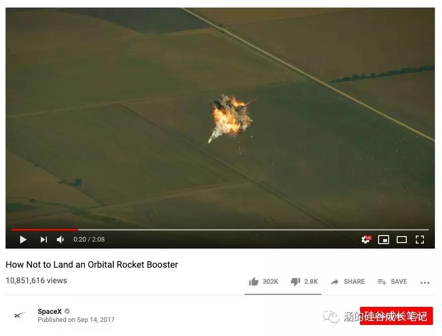
Task: Activate the miniplayer icon
Action: pyautogui.click(x=384, y=240)
